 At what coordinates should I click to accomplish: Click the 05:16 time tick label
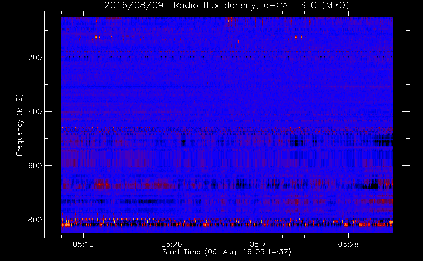pyautogui.click(x=83, y=245)
